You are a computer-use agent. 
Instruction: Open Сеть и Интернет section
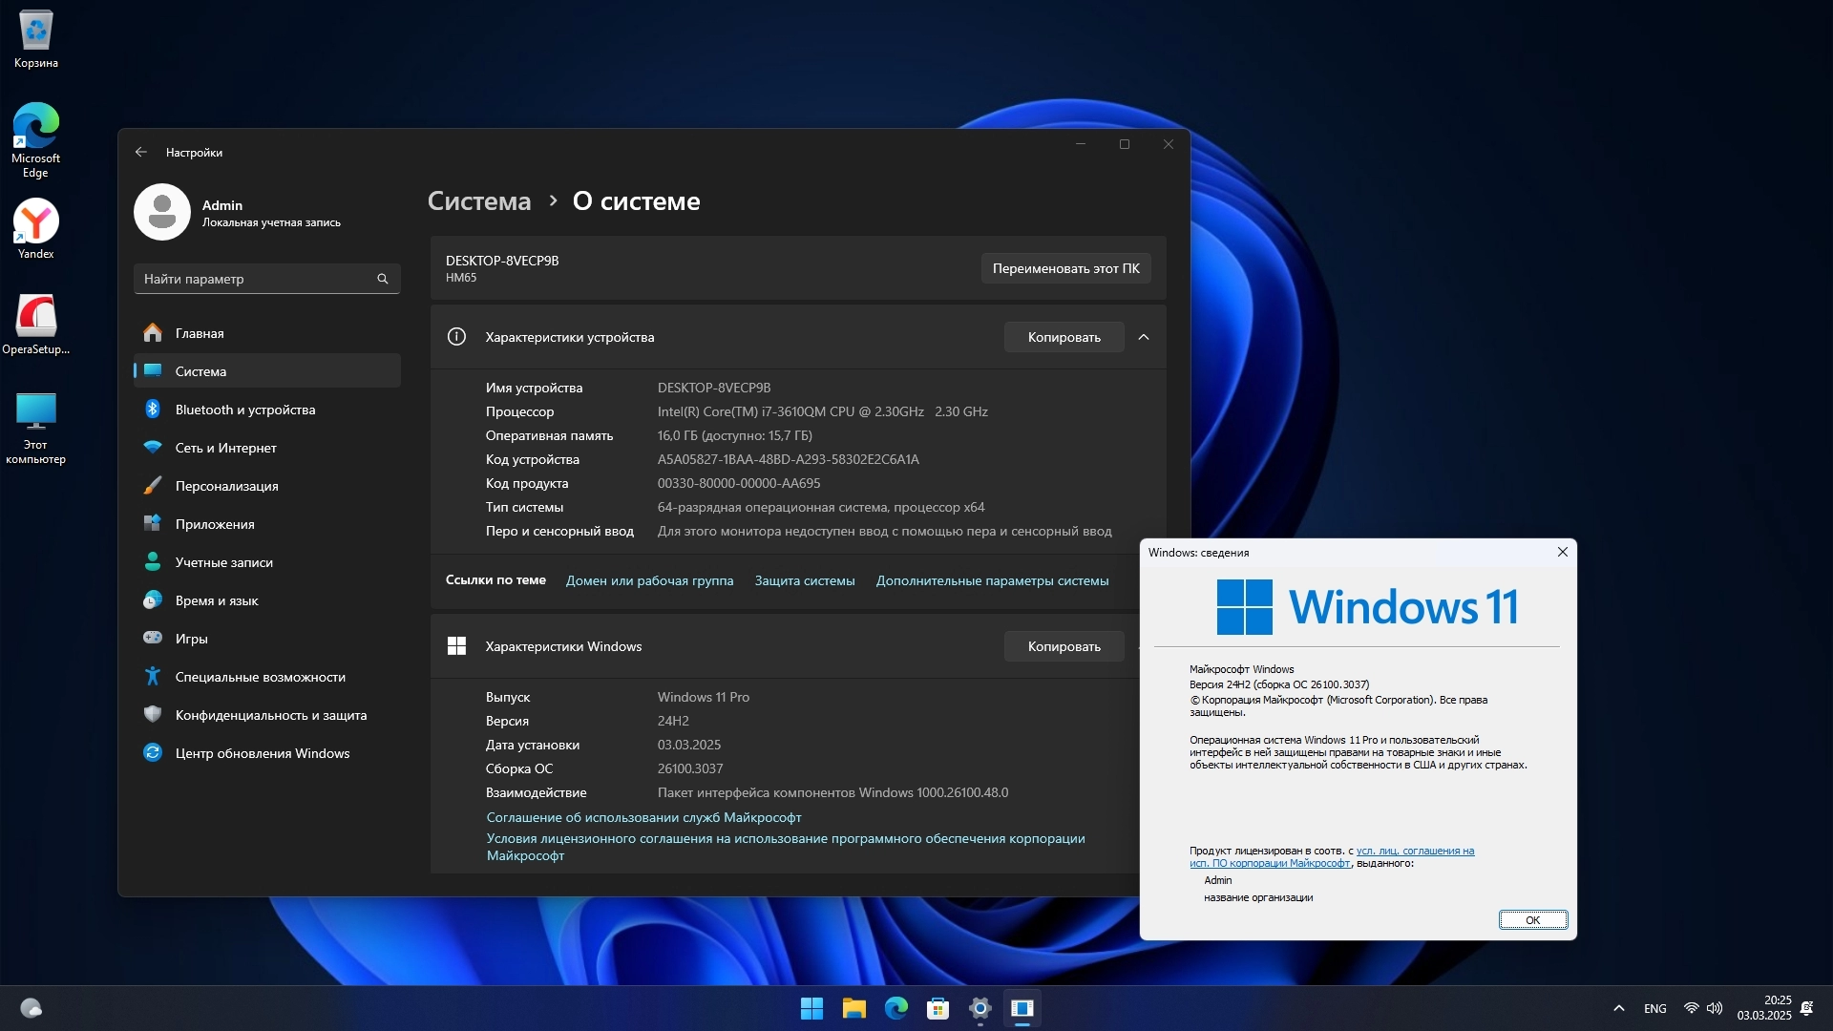[x=225, y=448]
